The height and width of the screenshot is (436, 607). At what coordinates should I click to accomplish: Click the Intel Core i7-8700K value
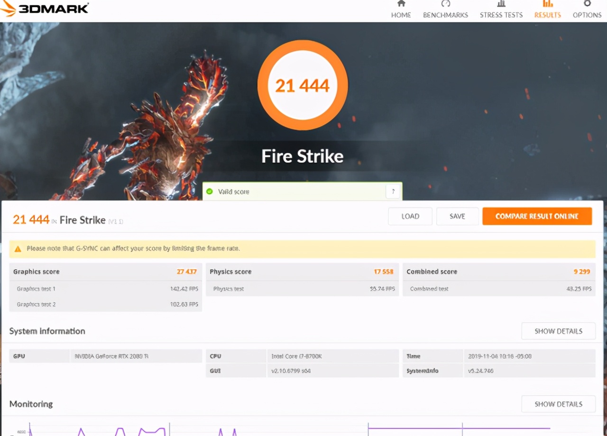point(297,356)
